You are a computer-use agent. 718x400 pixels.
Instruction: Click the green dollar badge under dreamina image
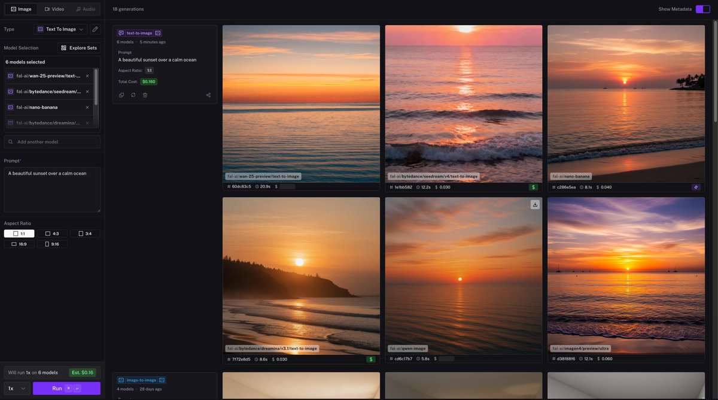pos(371,359)
